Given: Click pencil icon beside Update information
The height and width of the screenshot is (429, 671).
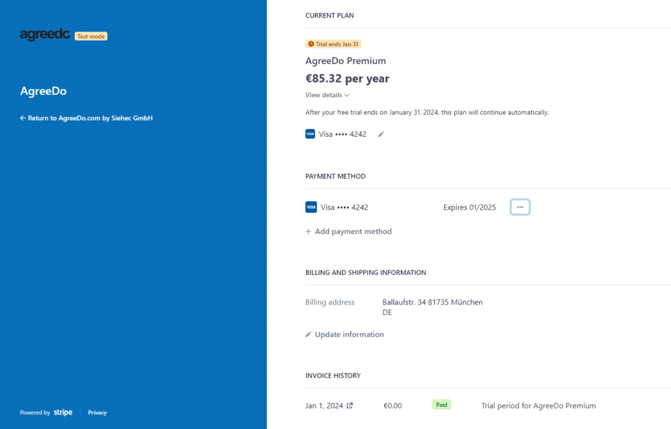Looking at the screenshot, I should tap(308, 335).
